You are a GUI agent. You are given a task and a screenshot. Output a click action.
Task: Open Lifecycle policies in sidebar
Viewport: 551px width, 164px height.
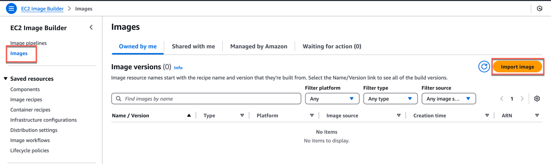tap(30, 151)
